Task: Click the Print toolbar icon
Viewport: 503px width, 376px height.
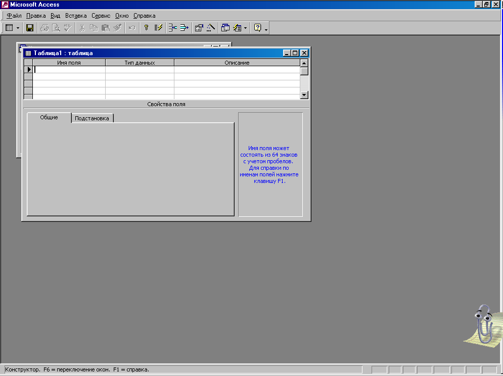Action: [x=44, y=28]
